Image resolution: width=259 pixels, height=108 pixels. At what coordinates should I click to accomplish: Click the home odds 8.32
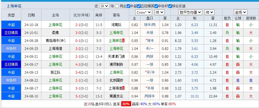[178, 41]
